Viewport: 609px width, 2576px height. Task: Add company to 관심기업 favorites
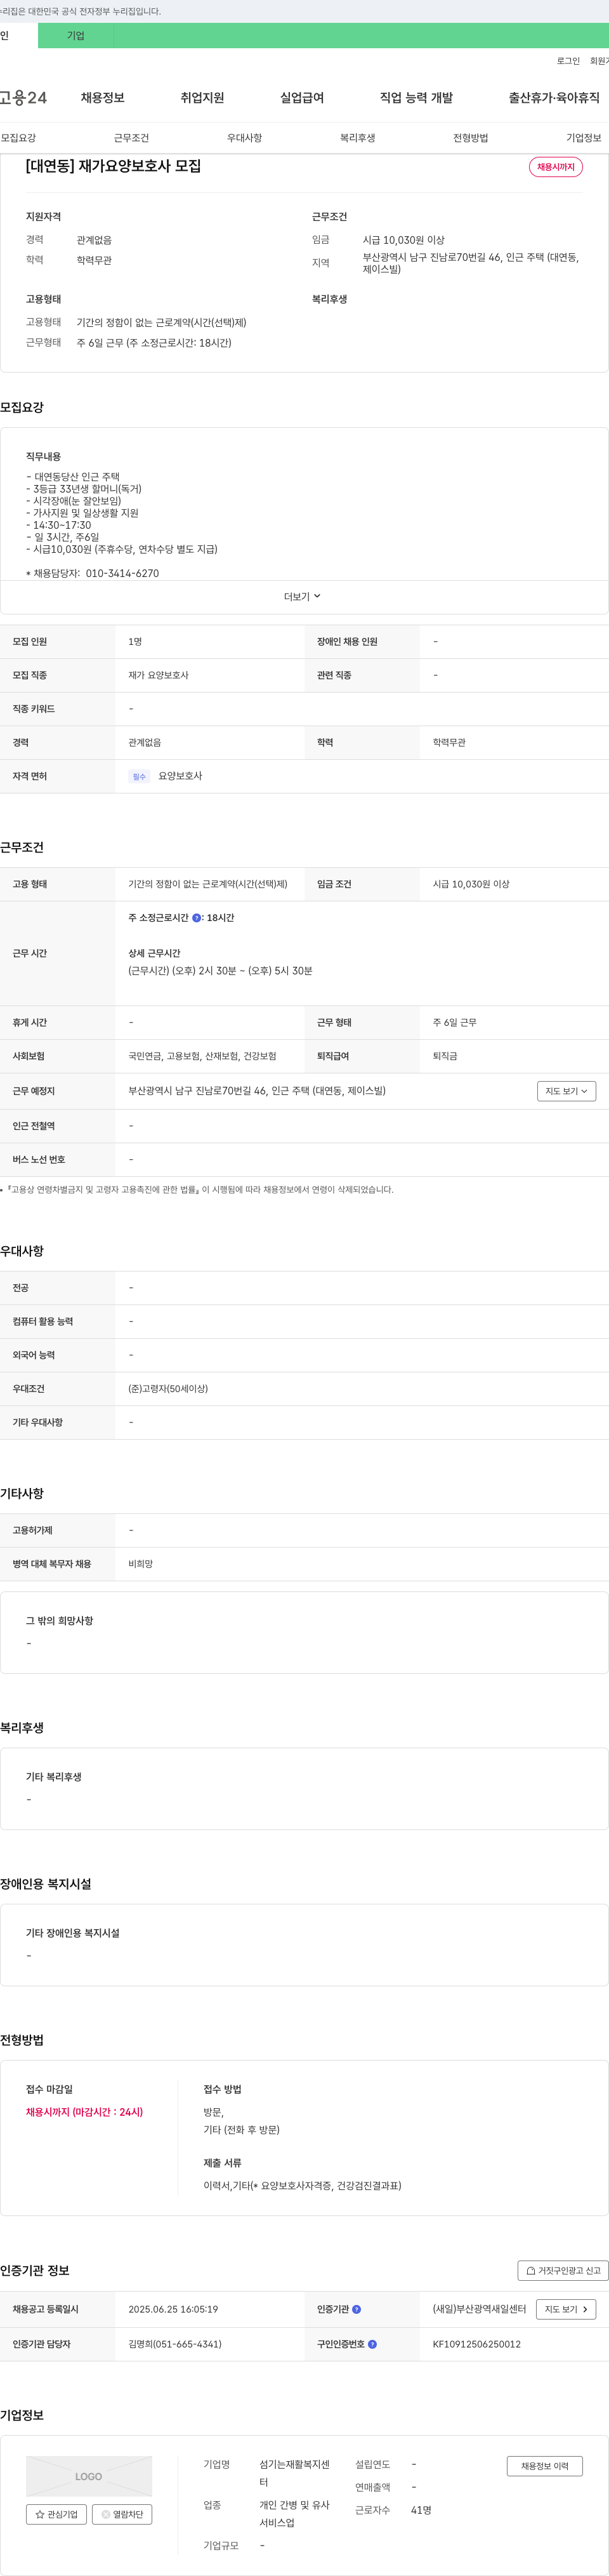click(x=56, y=2514)
